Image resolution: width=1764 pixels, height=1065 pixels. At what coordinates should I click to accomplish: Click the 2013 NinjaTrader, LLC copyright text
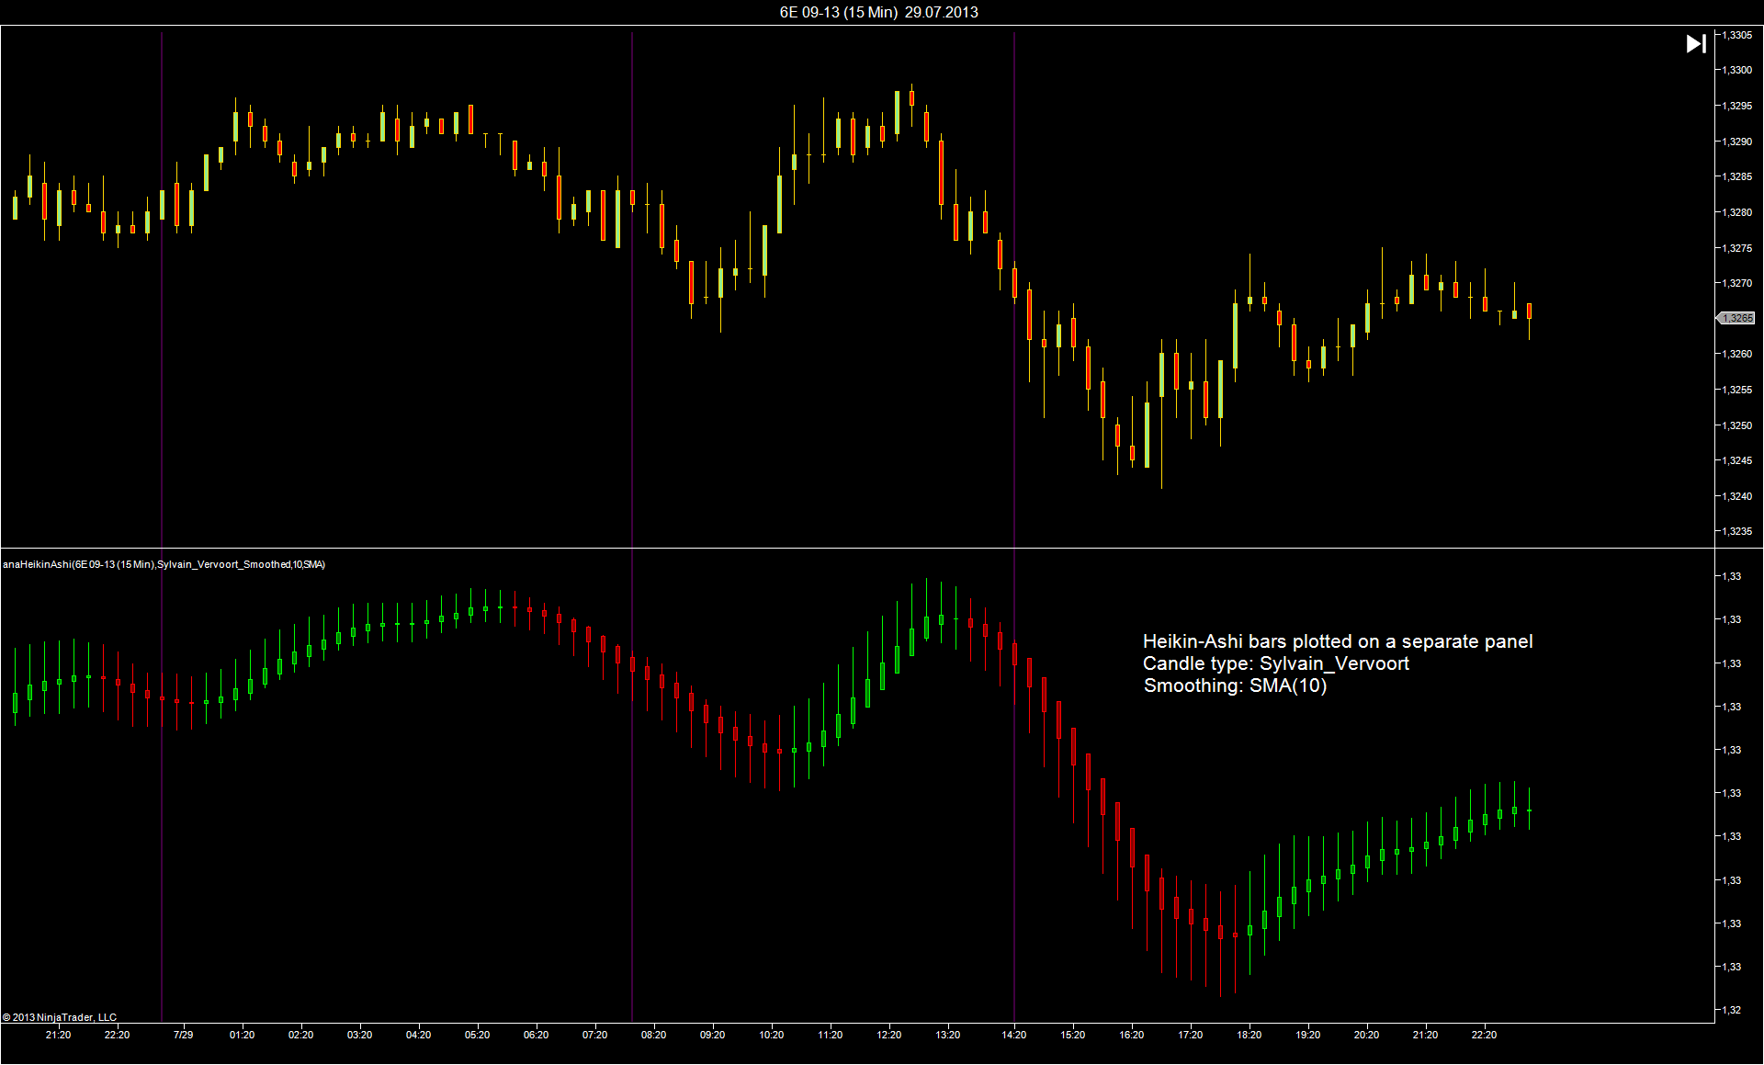point(60,1017)
